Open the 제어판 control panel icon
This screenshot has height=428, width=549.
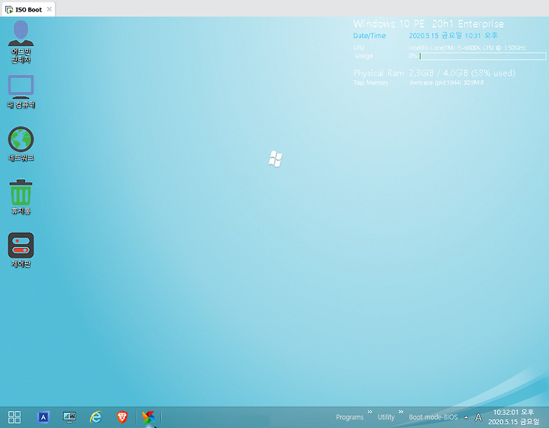21,249
